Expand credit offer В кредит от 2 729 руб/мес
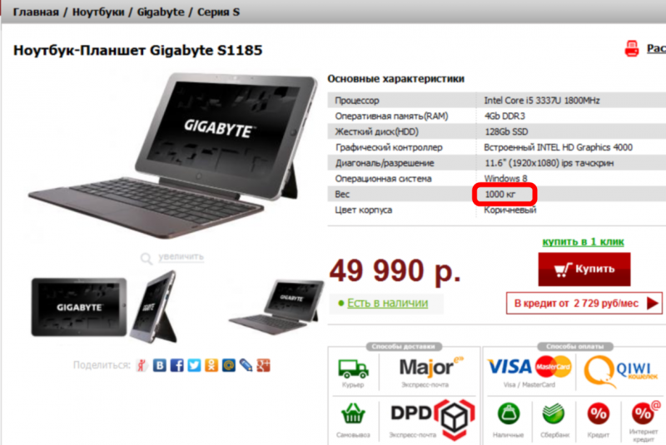The image size is (666, 445). 584,304
